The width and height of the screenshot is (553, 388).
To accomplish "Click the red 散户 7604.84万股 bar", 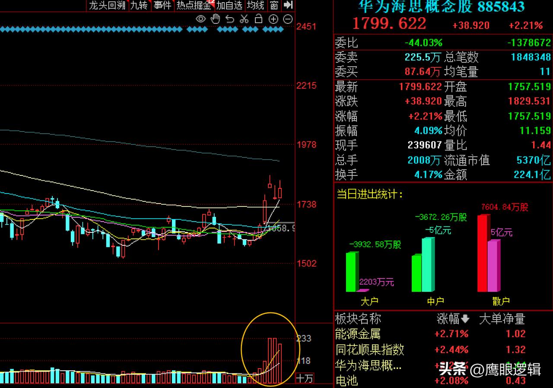I will coord(483,253).
